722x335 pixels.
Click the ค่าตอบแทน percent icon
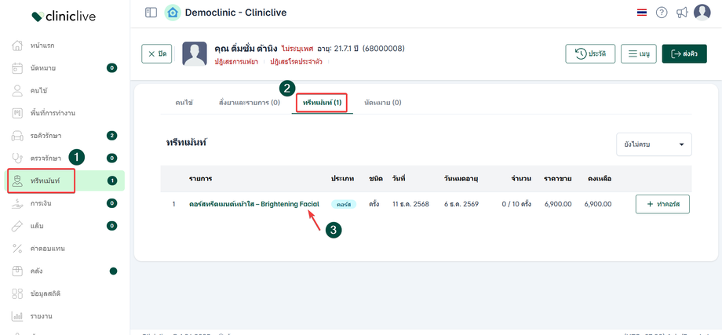click(x=17, y=249)
